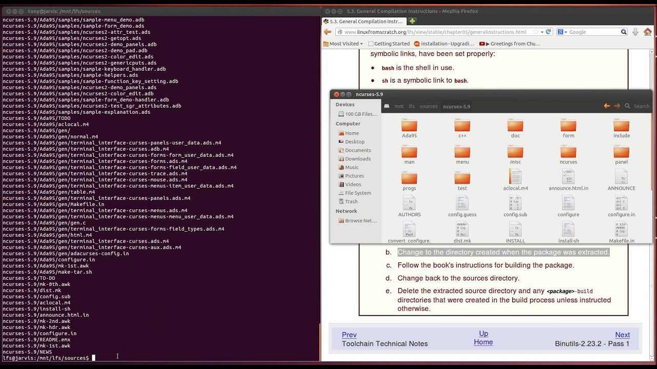Open a new Firefox tab with plus icon
The width and height of the screenshot is (657, 369).
tap(412, 22)
